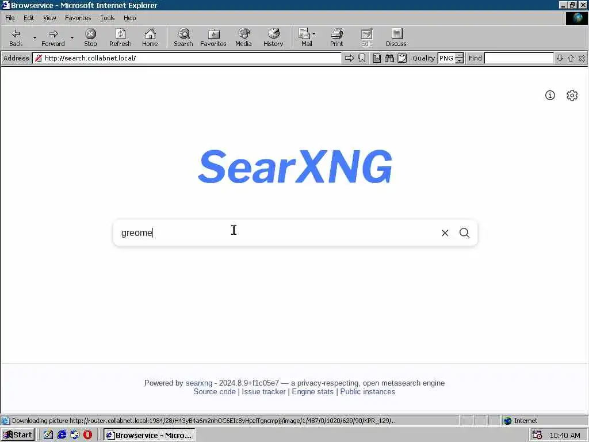Stop the page from loading
Viewport: 589px width, 442px height.
pos(90,37)
